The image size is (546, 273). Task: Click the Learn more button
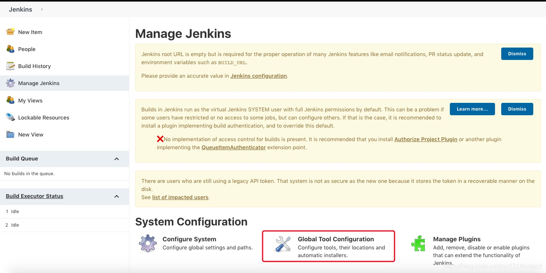472,109
